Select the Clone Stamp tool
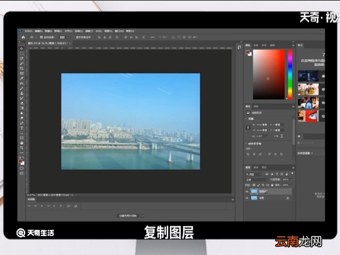Screen dimensions: 340x255 21,93
